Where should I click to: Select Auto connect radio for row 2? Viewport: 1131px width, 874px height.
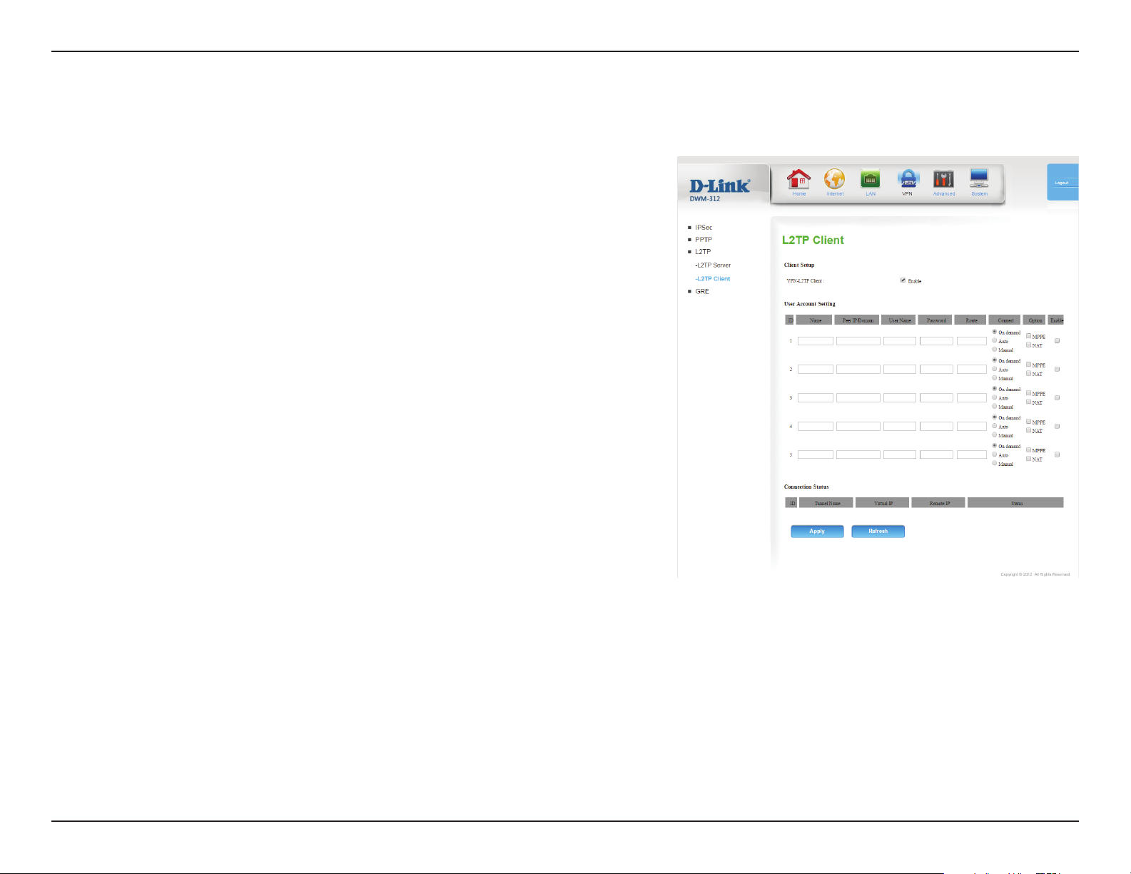point(995,369)
